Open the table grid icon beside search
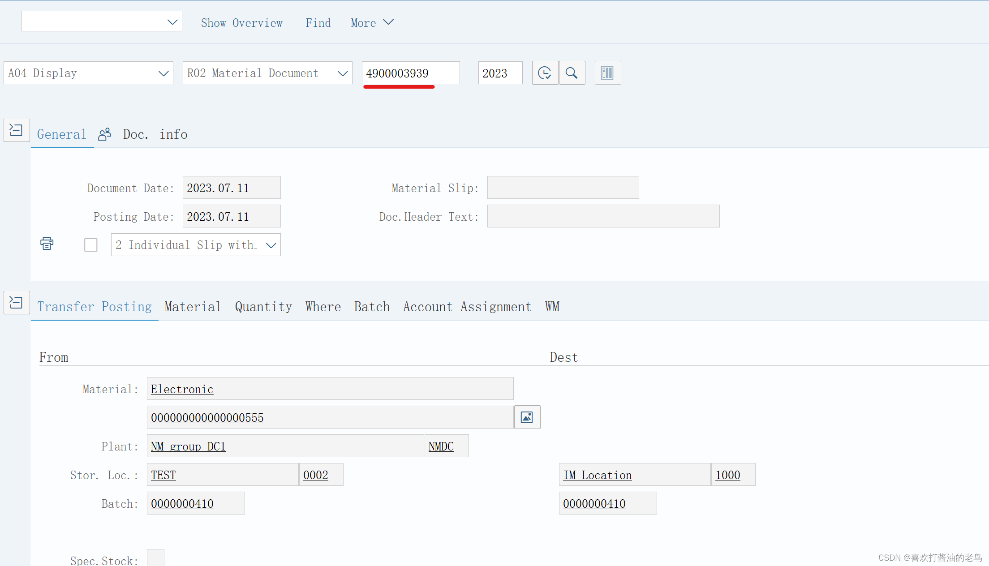989x566 pixels. (607, 73)
